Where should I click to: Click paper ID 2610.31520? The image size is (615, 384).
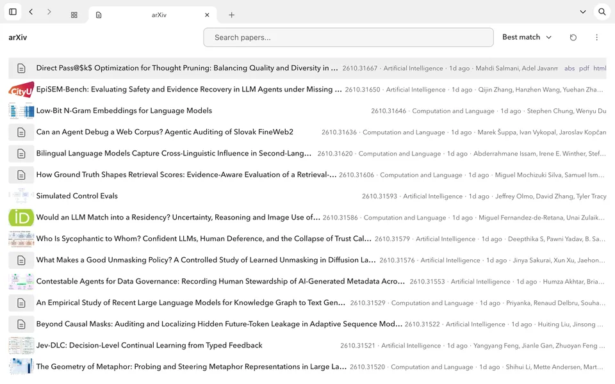(368, 367)
